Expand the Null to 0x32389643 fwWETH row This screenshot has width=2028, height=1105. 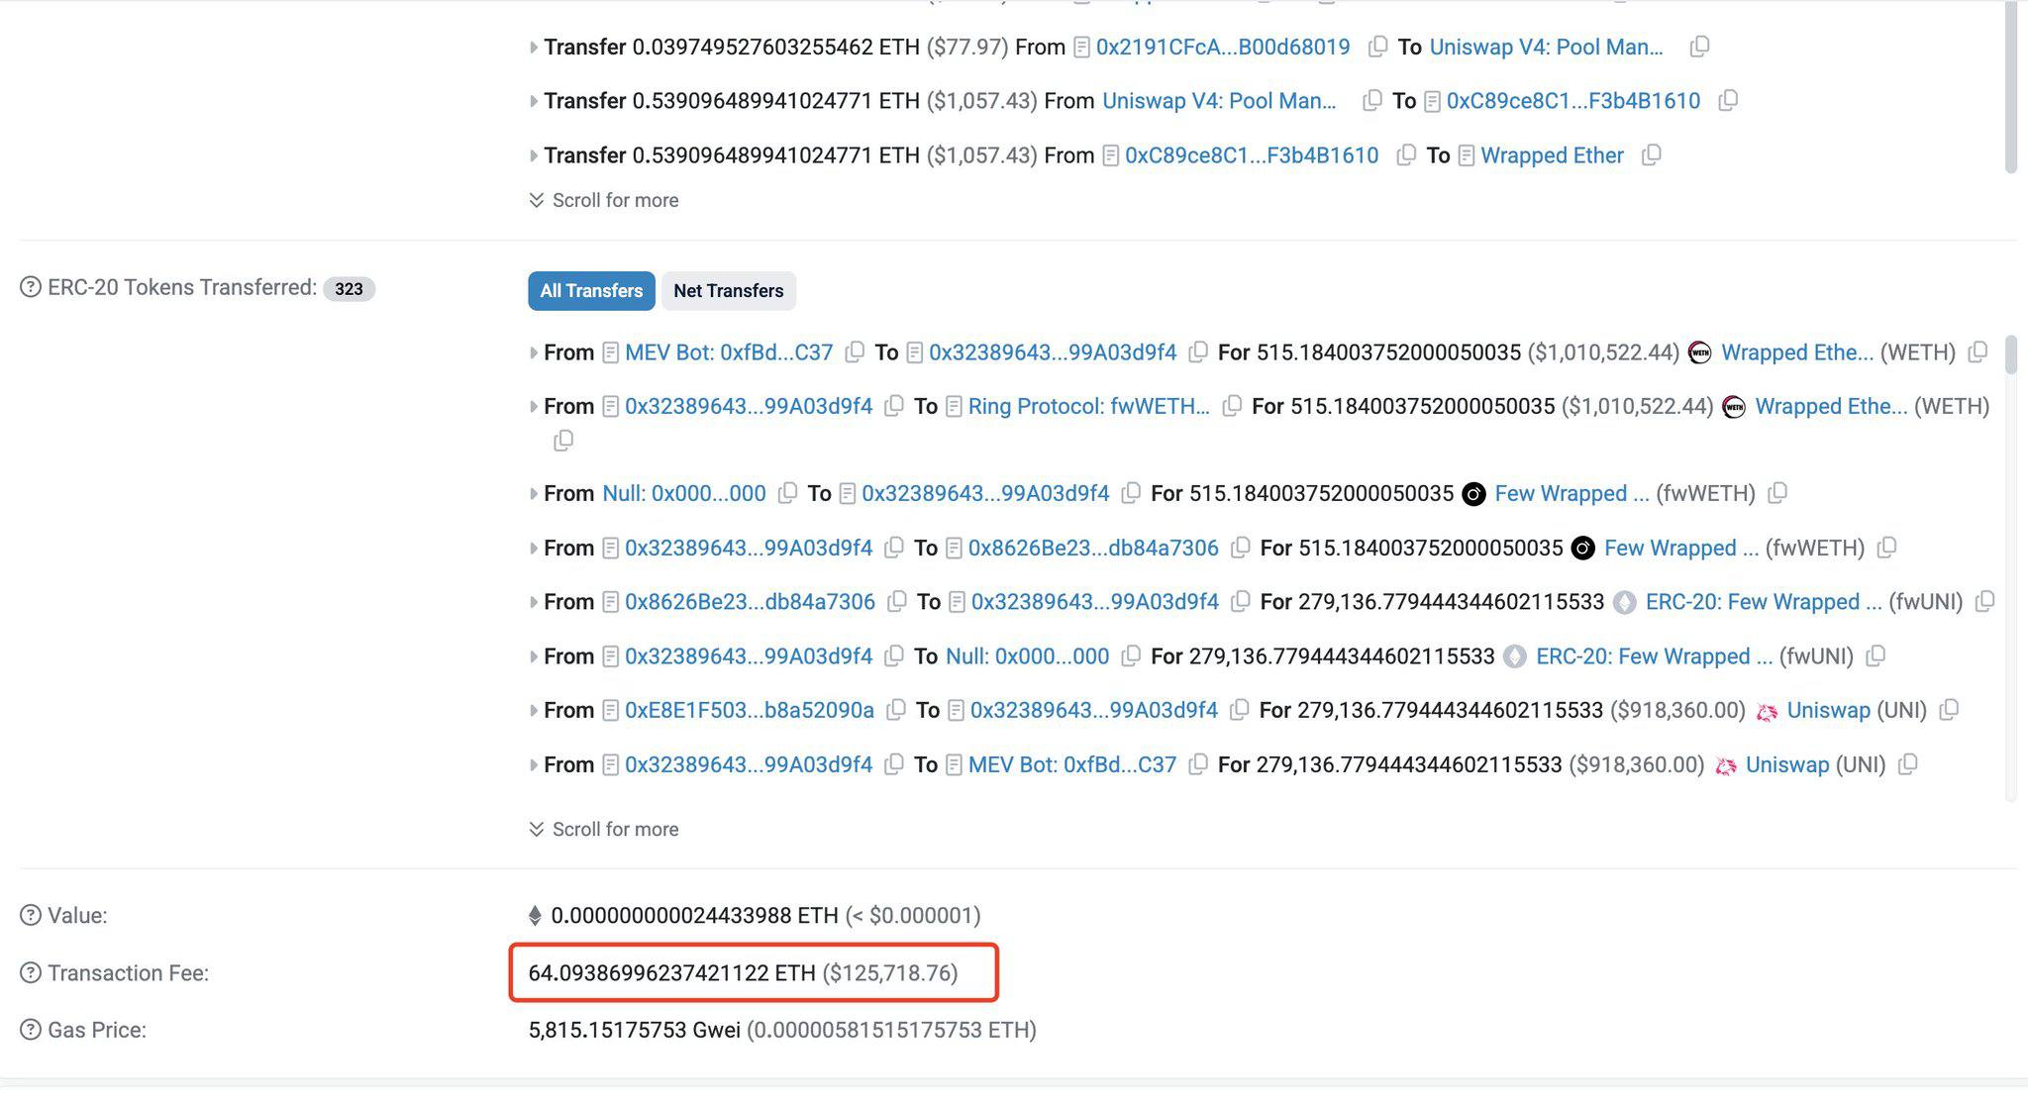click(x=534, y=493)
